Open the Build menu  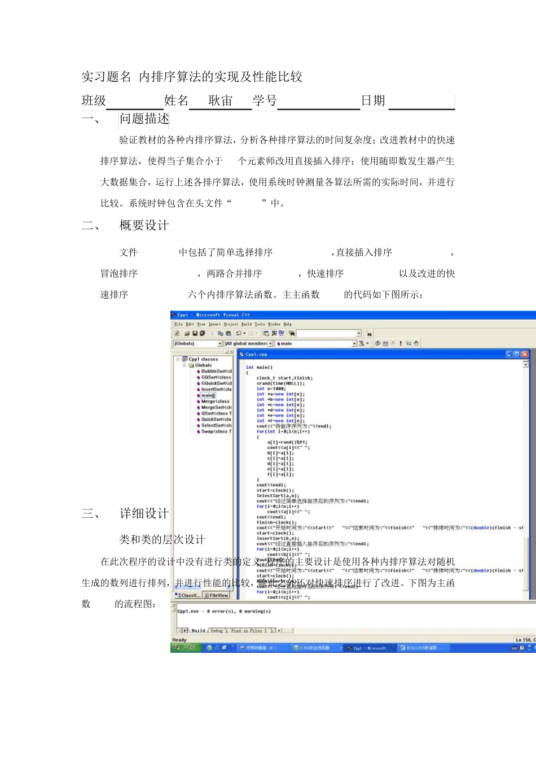pos(247,324)
